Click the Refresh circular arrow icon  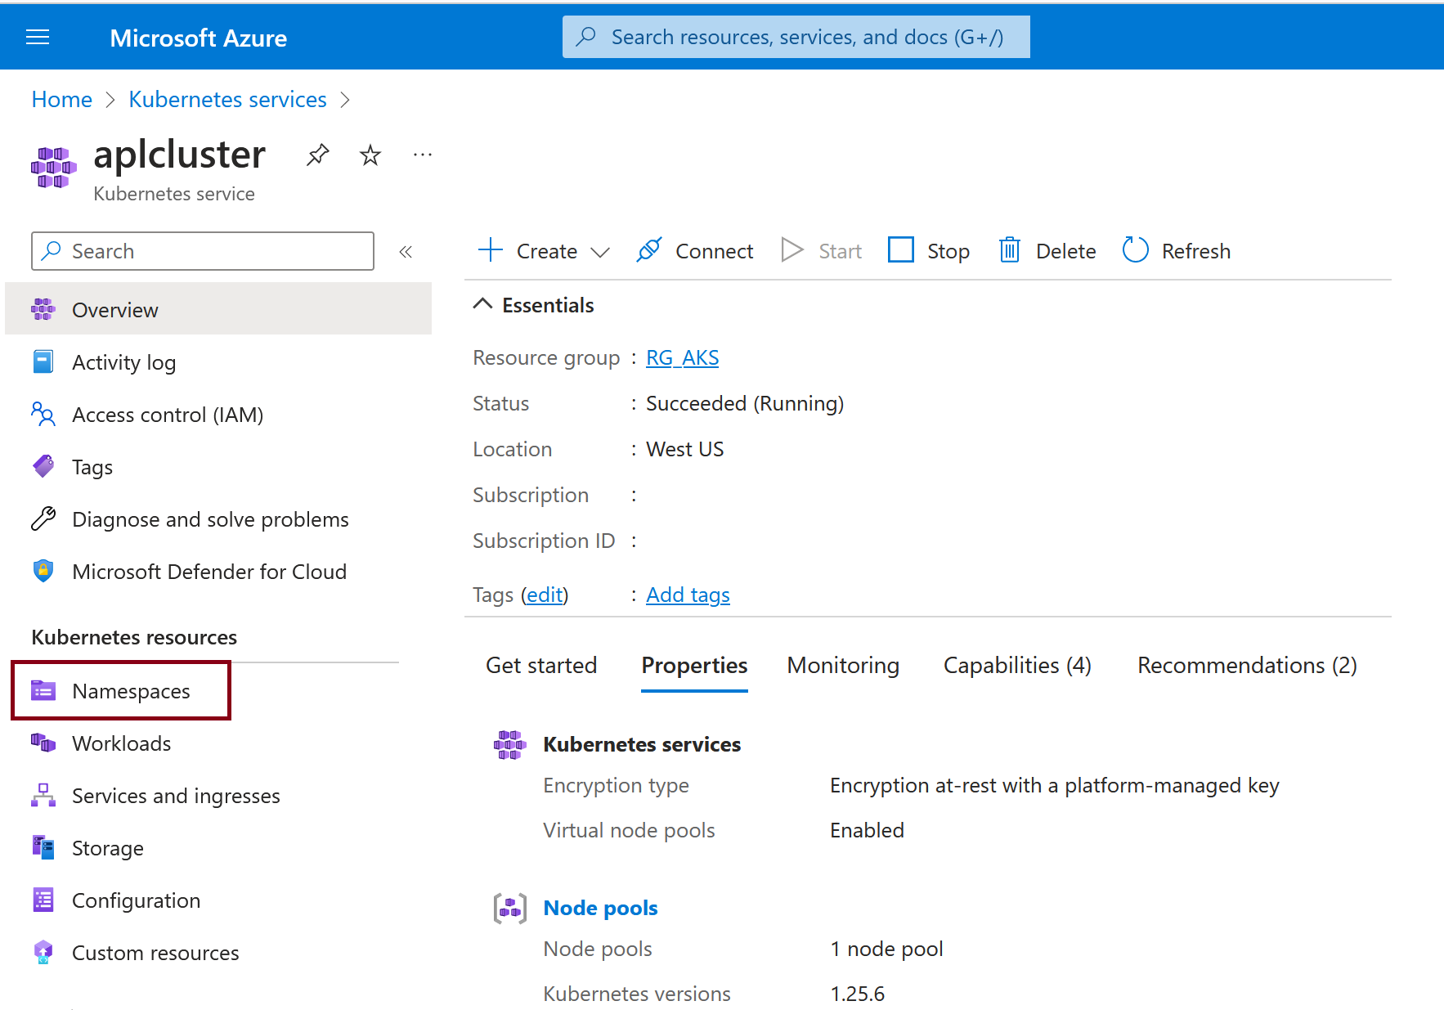click(1136, 250)
